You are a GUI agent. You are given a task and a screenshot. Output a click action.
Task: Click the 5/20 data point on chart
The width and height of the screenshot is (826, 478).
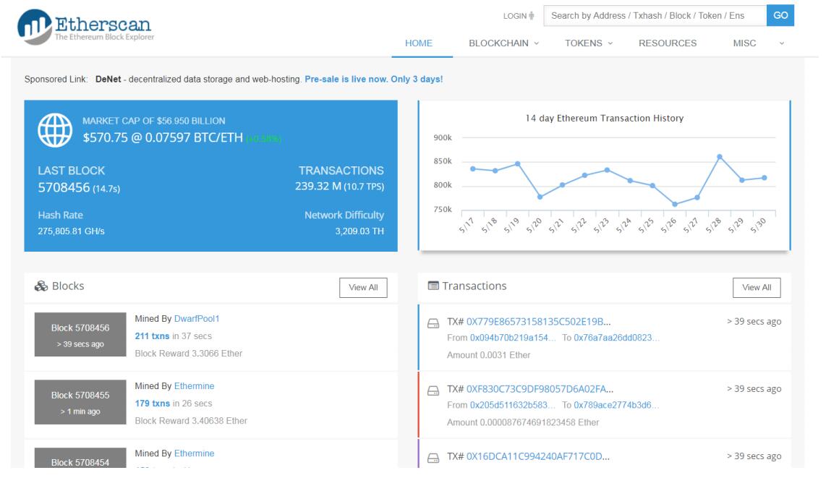(x=540, y=197)
